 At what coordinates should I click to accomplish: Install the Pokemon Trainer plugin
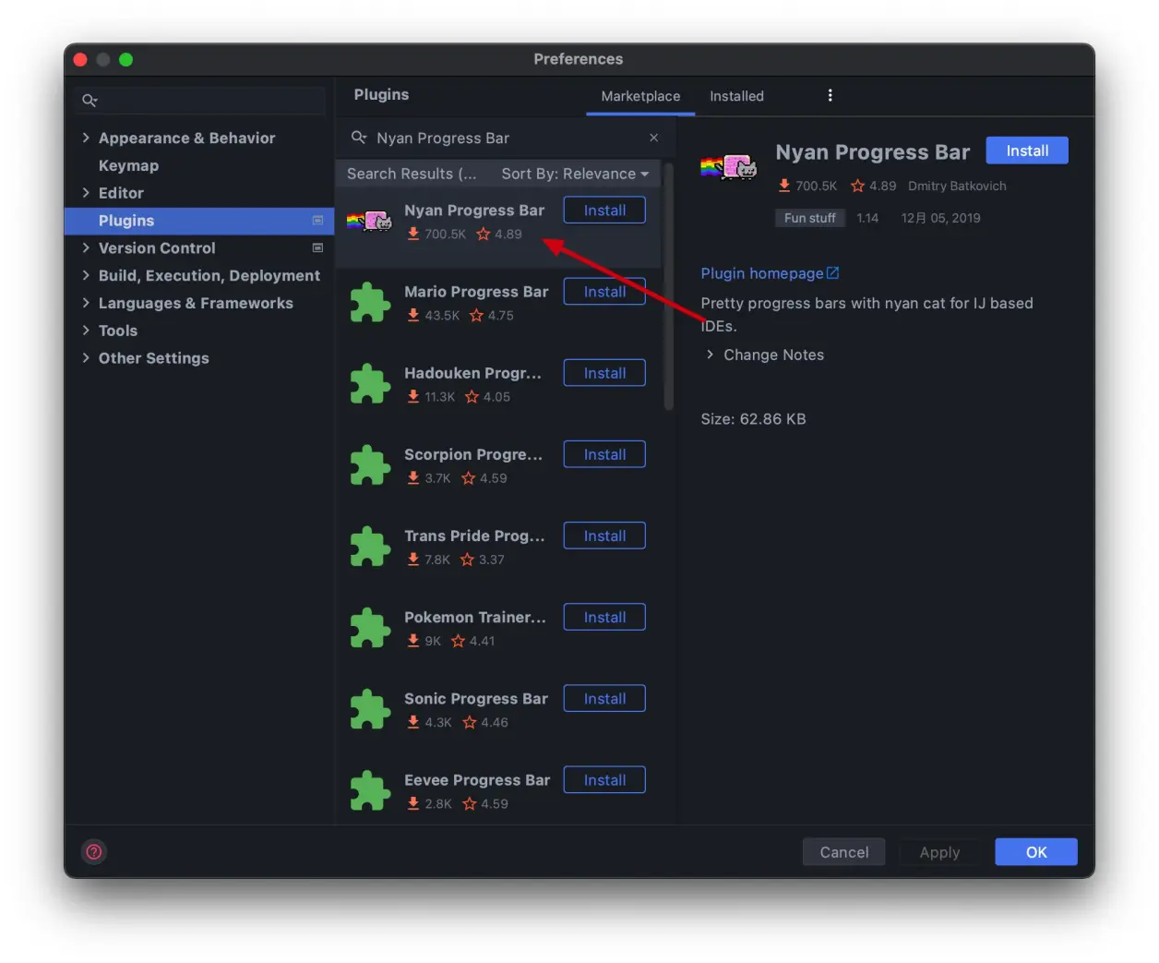604,617
